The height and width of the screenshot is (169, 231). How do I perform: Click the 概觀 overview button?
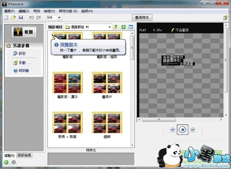coord(24,32)
